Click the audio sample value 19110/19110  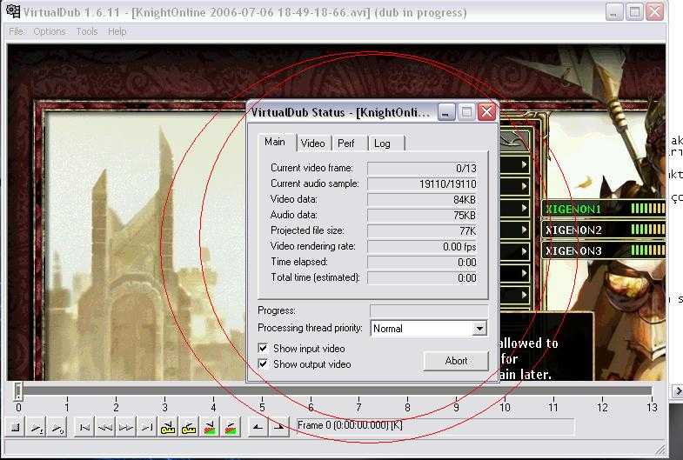(x=423, y=183)
